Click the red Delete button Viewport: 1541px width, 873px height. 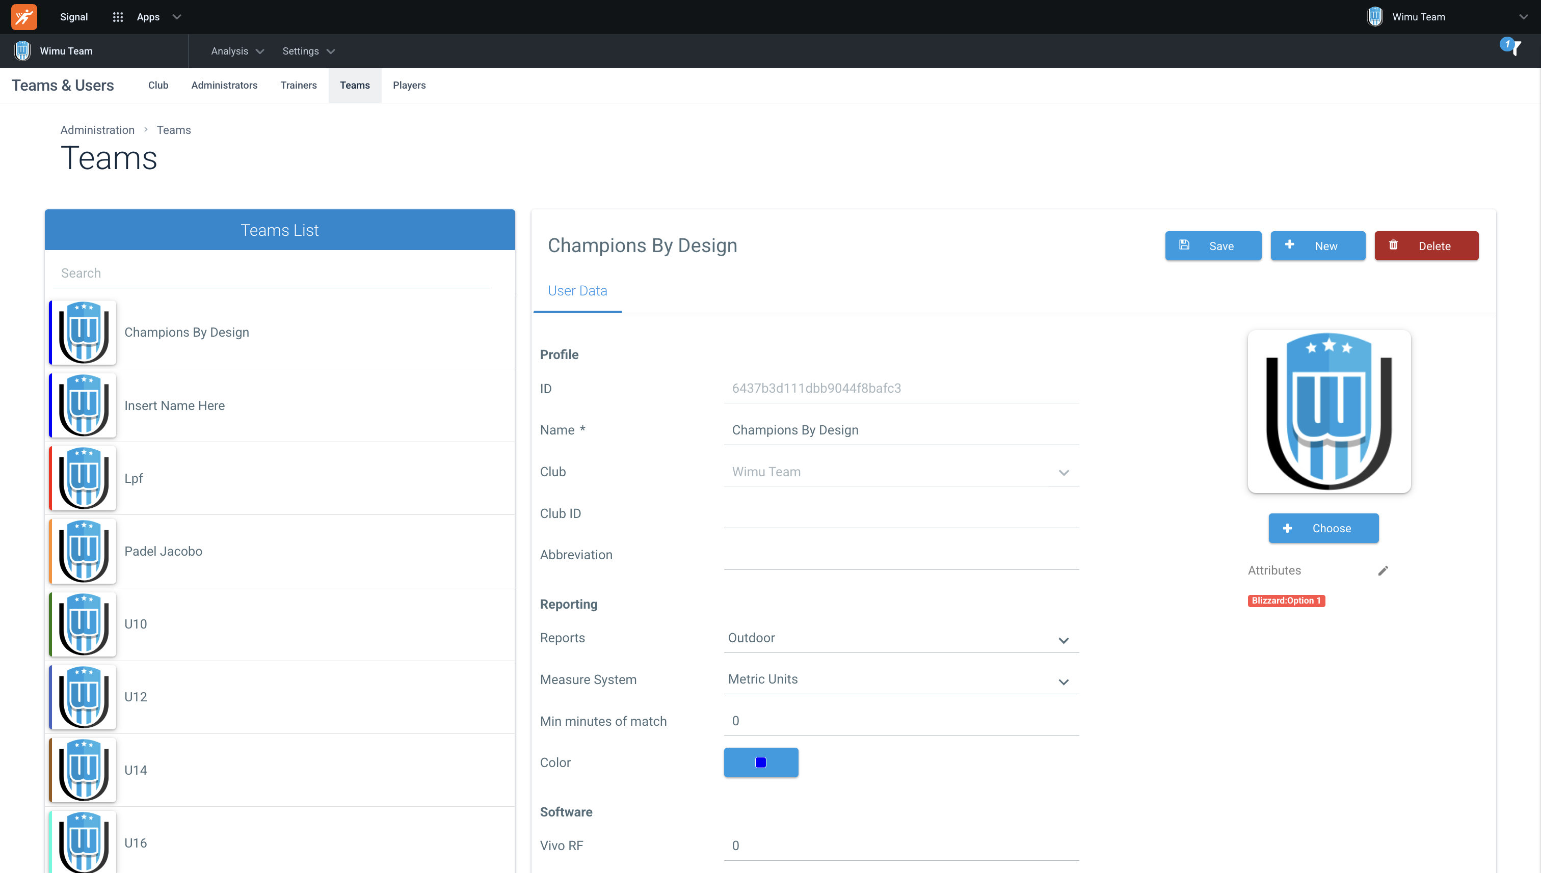(1426, 246)
